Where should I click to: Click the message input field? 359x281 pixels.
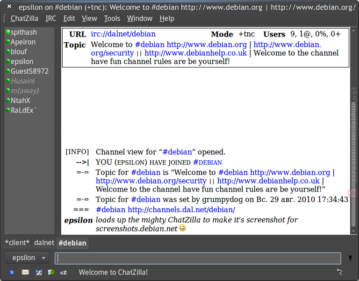click(198, 259)
